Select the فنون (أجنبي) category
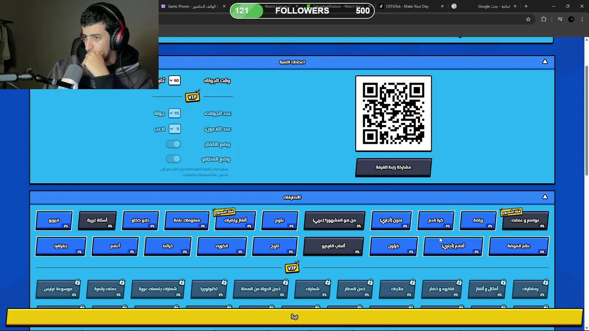Viewport: 589px width, 331px height. [392, 220]
